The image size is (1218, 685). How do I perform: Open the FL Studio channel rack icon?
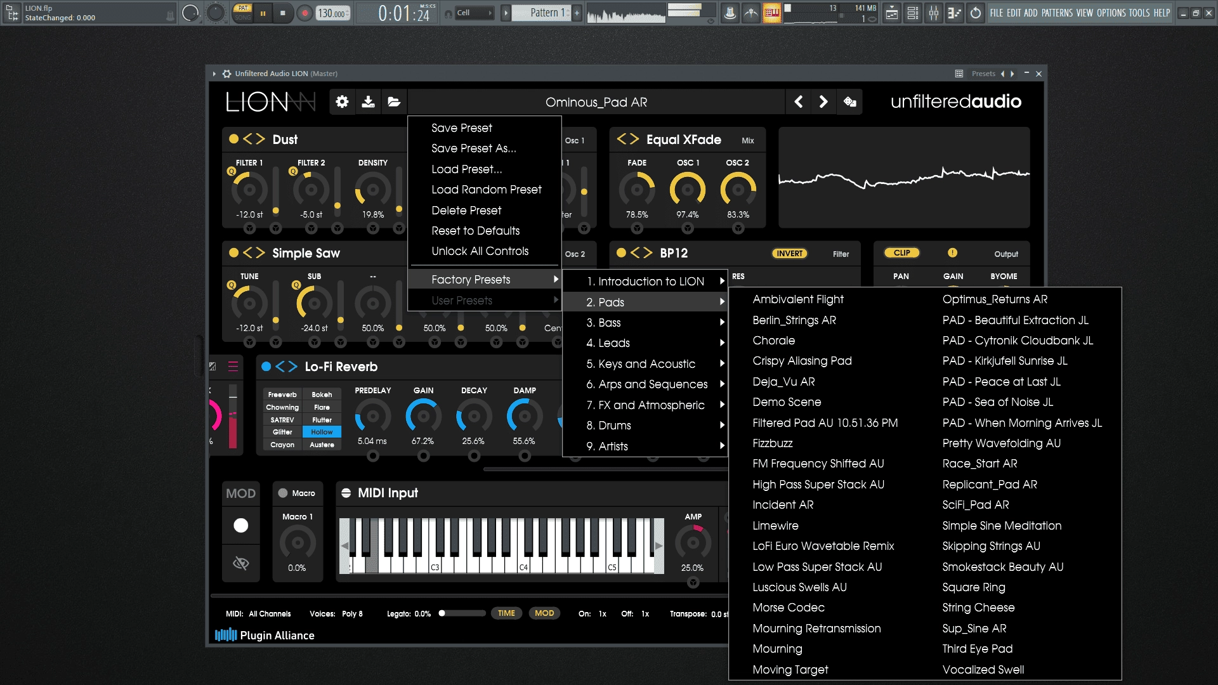coord(913,13)
